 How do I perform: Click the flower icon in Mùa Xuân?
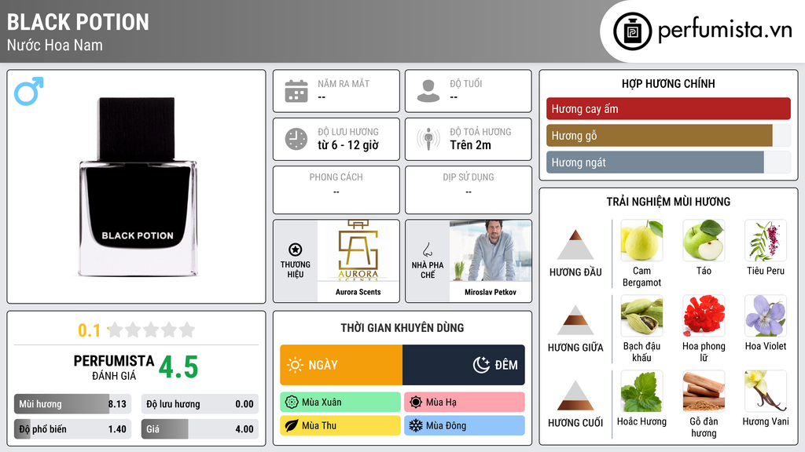point(292,403)
